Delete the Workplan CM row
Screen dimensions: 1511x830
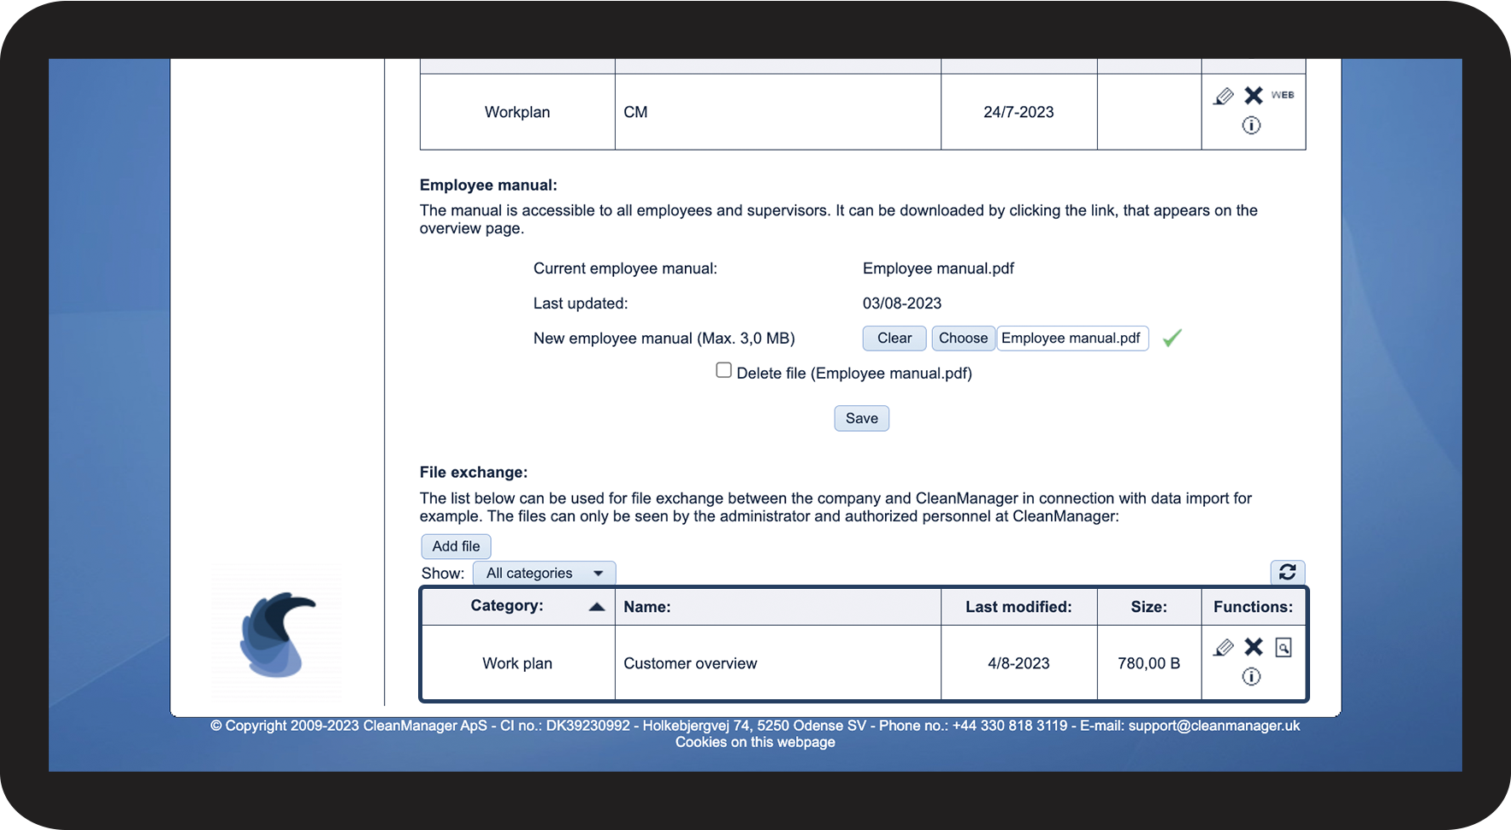tap(1254, 96)
